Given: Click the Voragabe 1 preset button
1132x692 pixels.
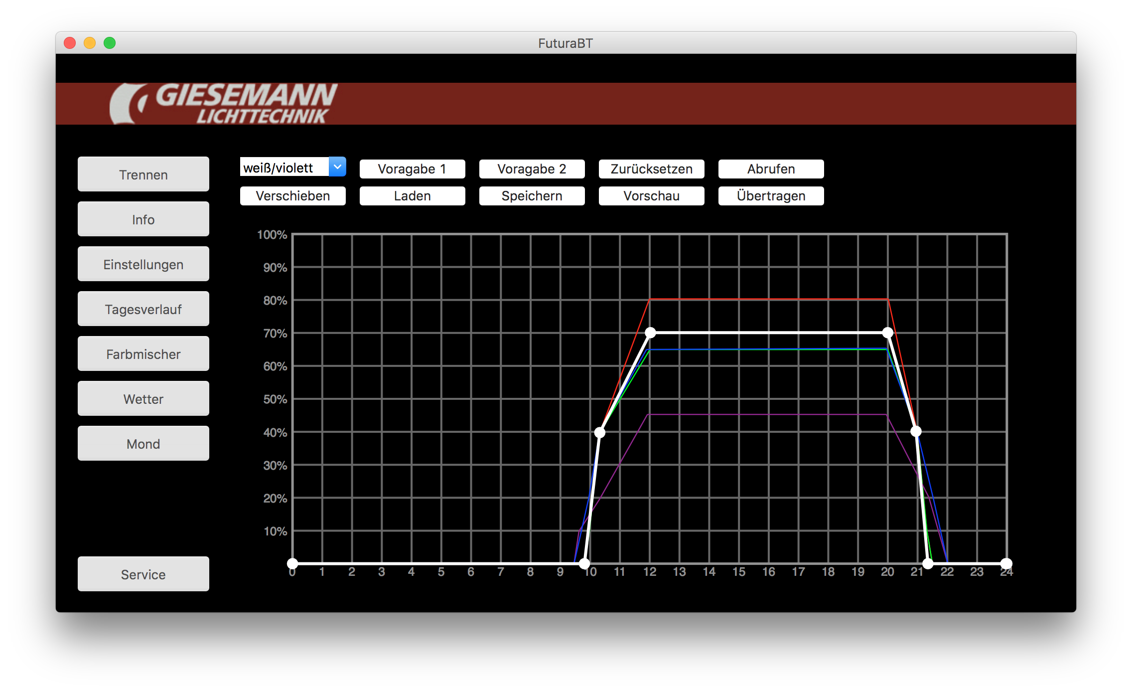Looking at the screenshot, I should coord(412,169).
